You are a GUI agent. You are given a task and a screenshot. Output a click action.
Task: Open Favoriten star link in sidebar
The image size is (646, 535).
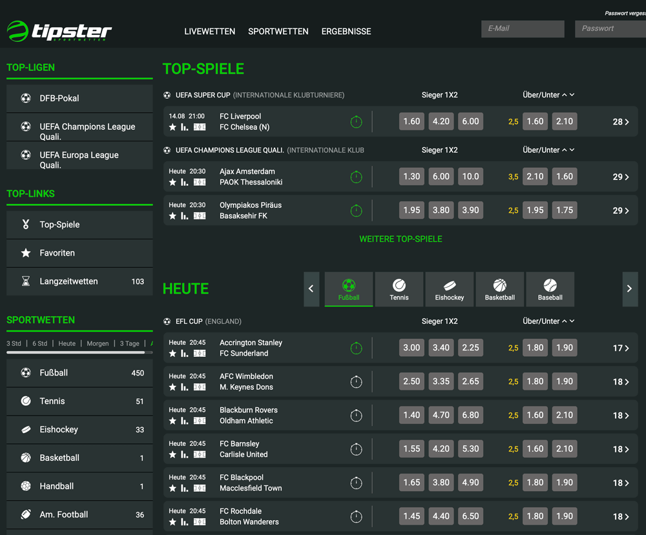(x=79, y=253)
